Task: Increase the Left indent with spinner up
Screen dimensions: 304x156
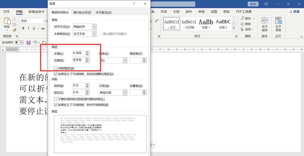Action: pyautogui.click(x=87, y=52)
